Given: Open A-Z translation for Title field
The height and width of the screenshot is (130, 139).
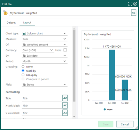Looking at the screenshot, I should pyautogui.click(x=65, y=98).
